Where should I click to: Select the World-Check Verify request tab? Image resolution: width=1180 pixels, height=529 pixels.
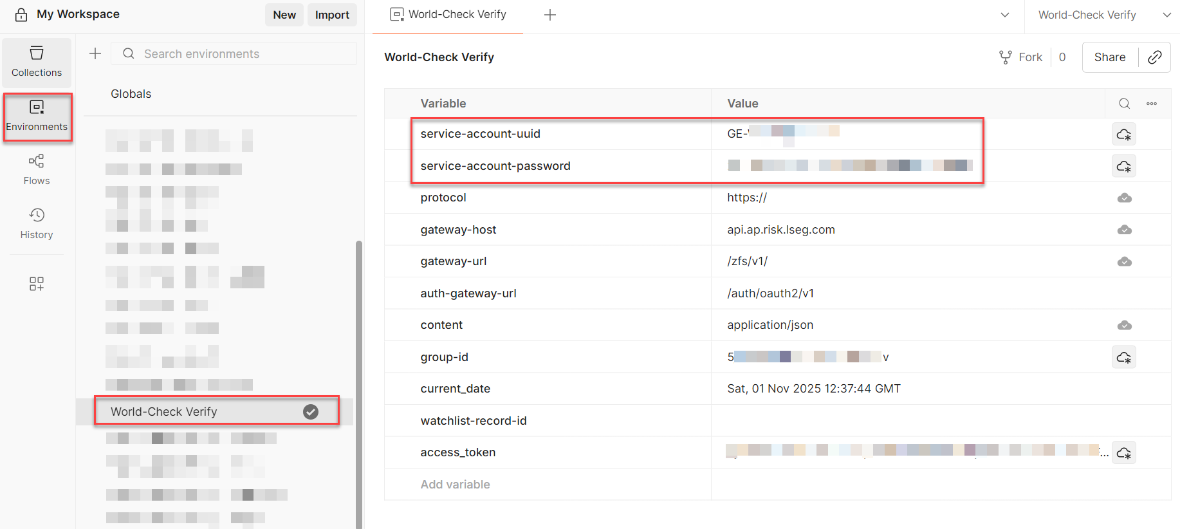(448, 13)
